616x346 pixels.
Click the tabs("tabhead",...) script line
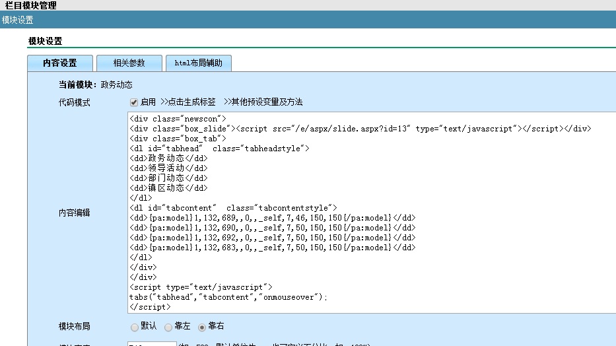pyautogui.click(x=228, y=297)
